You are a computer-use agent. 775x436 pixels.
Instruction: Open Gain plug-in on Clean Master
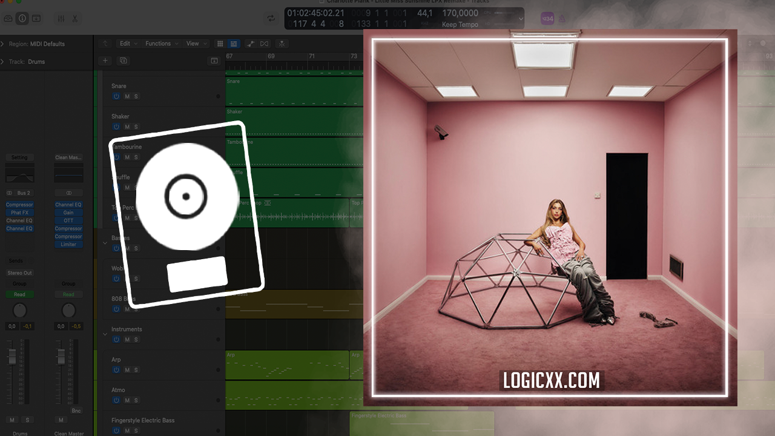(x=68, y=213)
